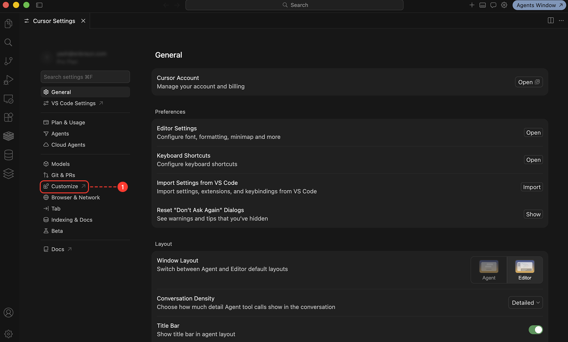Click the stacked boxes icon in activity bar
568x342 pixels.
[8, 136]
